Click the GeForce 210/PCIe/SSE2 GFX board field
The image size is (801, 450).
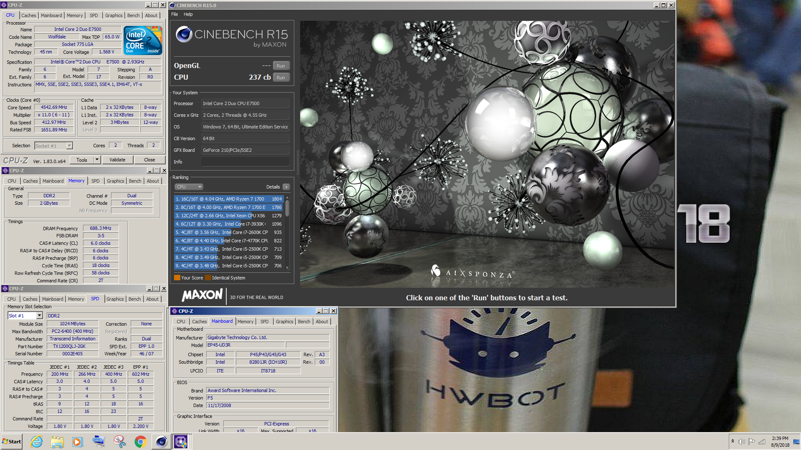(x=245, y=150)
